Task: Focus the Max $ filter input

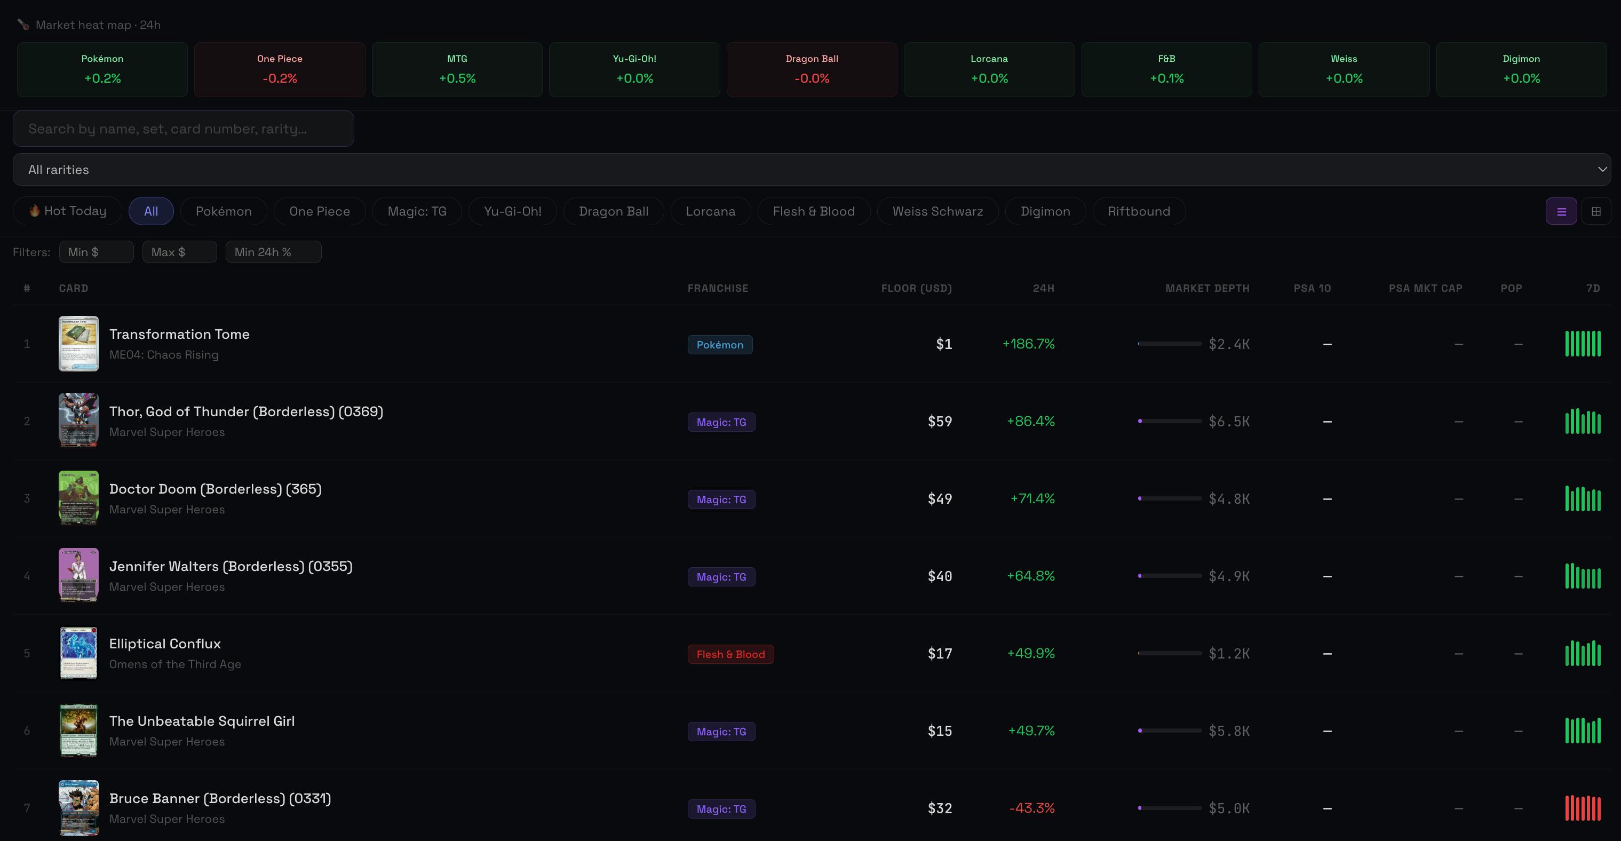Action: point(179,252)
